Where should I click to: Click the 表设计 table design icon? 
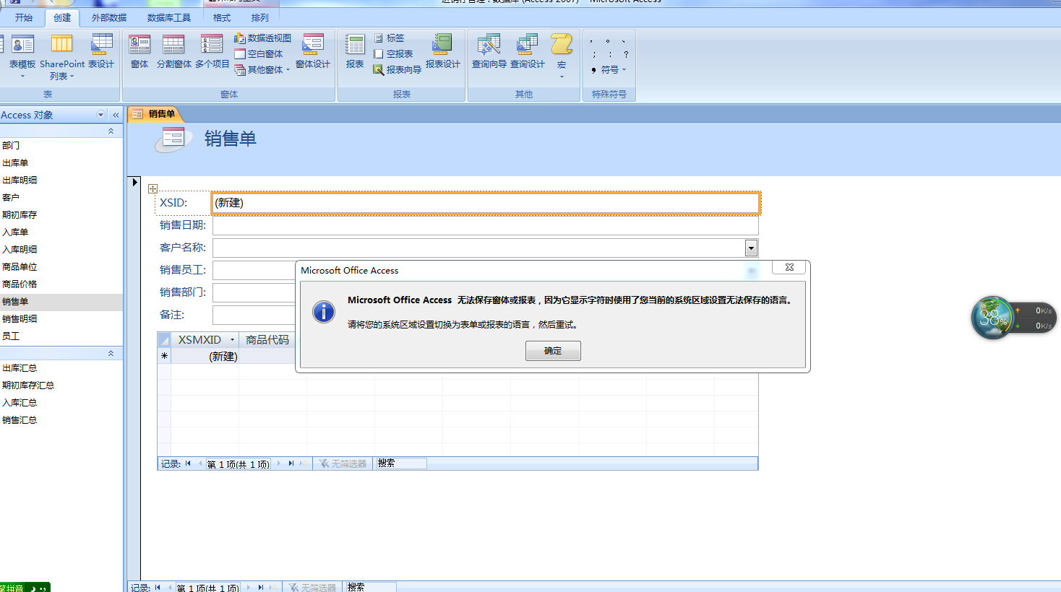[101, 51]
